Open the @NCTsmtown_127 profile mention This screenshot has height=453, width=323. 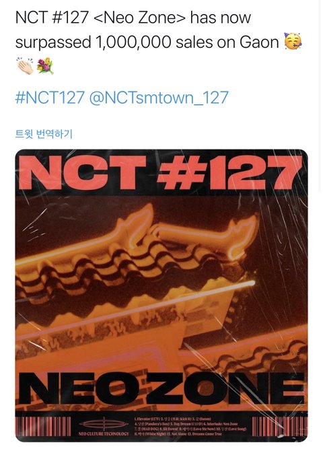[159, 98]
